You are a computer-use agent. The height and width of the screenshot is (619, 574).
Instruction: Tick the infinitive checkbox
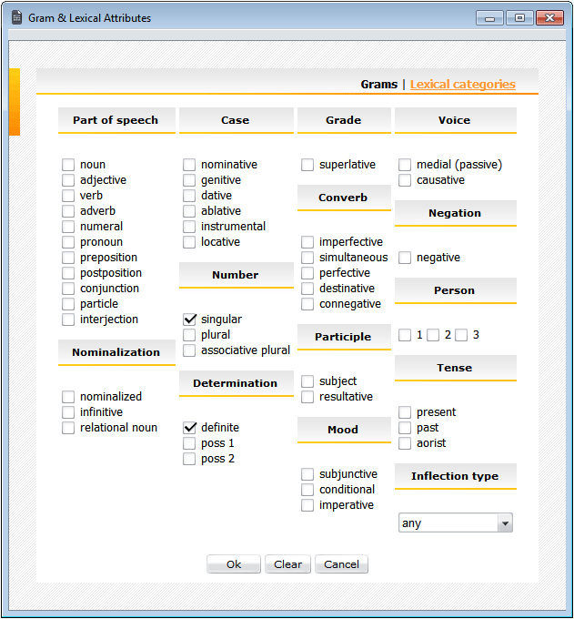point(68,412)
